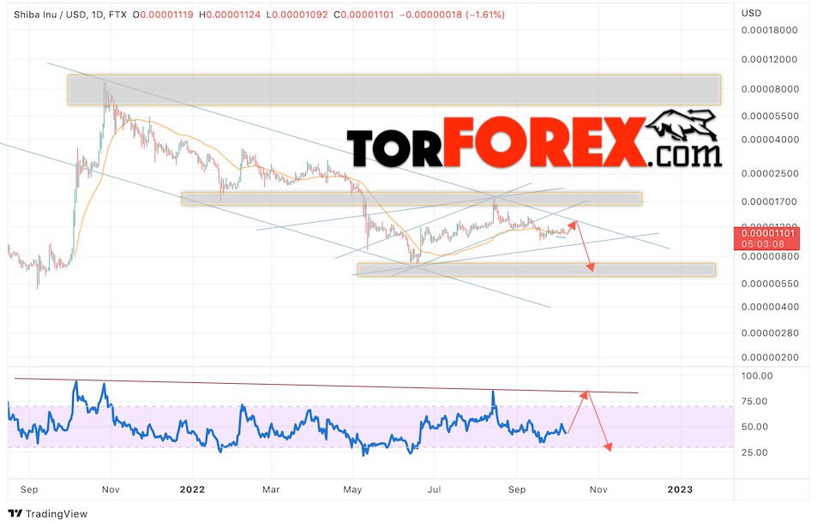Click the bar countdown timer 05:03:08

pos(763,243)
